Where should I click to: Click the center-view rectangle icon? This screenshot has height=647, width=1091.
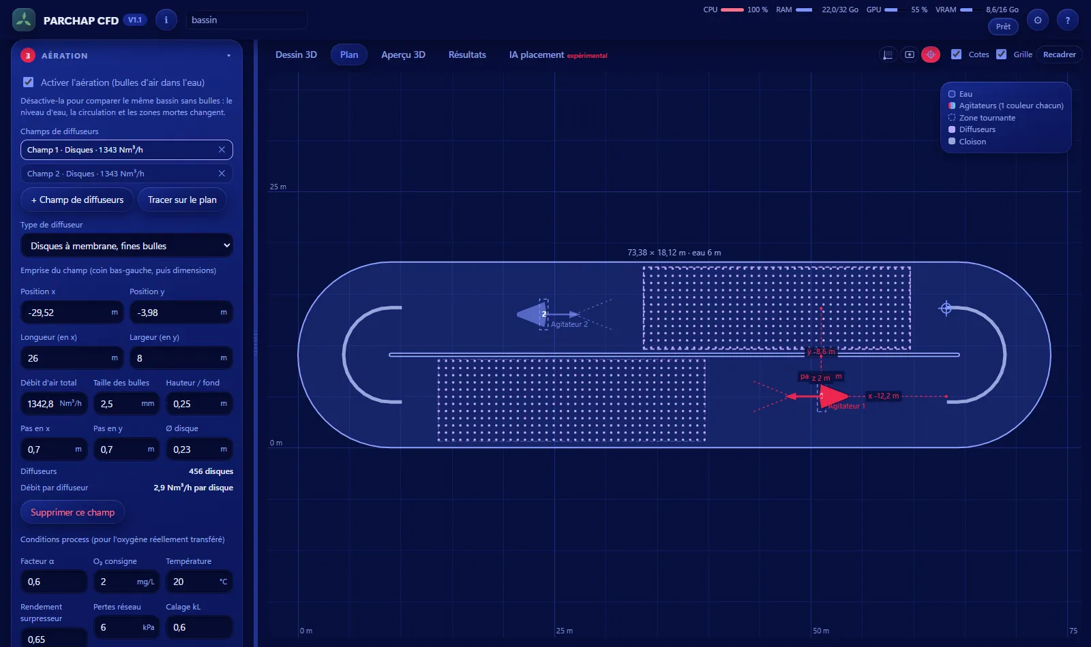click(910, 54)
